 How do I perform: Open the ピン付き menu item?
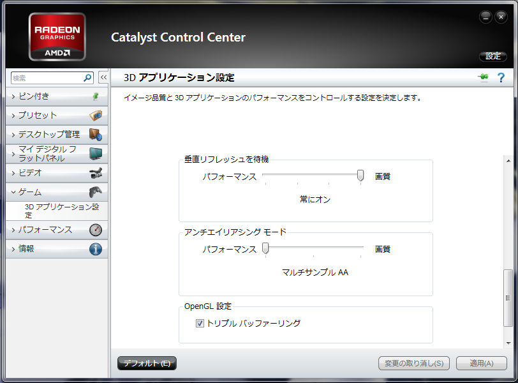click(57, 96)
